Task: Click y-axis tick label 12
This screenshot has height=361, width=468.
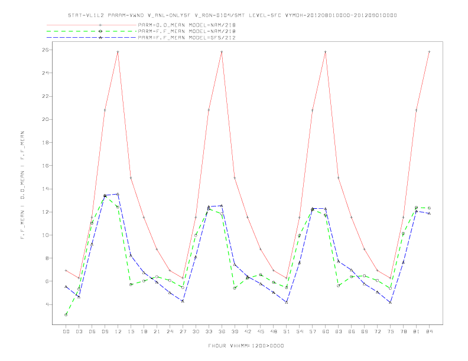Action: [45, 212]
